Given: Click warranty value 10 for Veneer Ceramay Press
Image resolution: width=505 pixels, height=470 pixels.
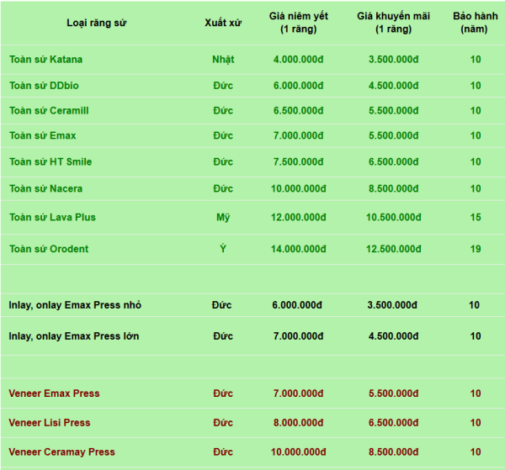Looking at the screenshot, I should (x=476, y=452).
